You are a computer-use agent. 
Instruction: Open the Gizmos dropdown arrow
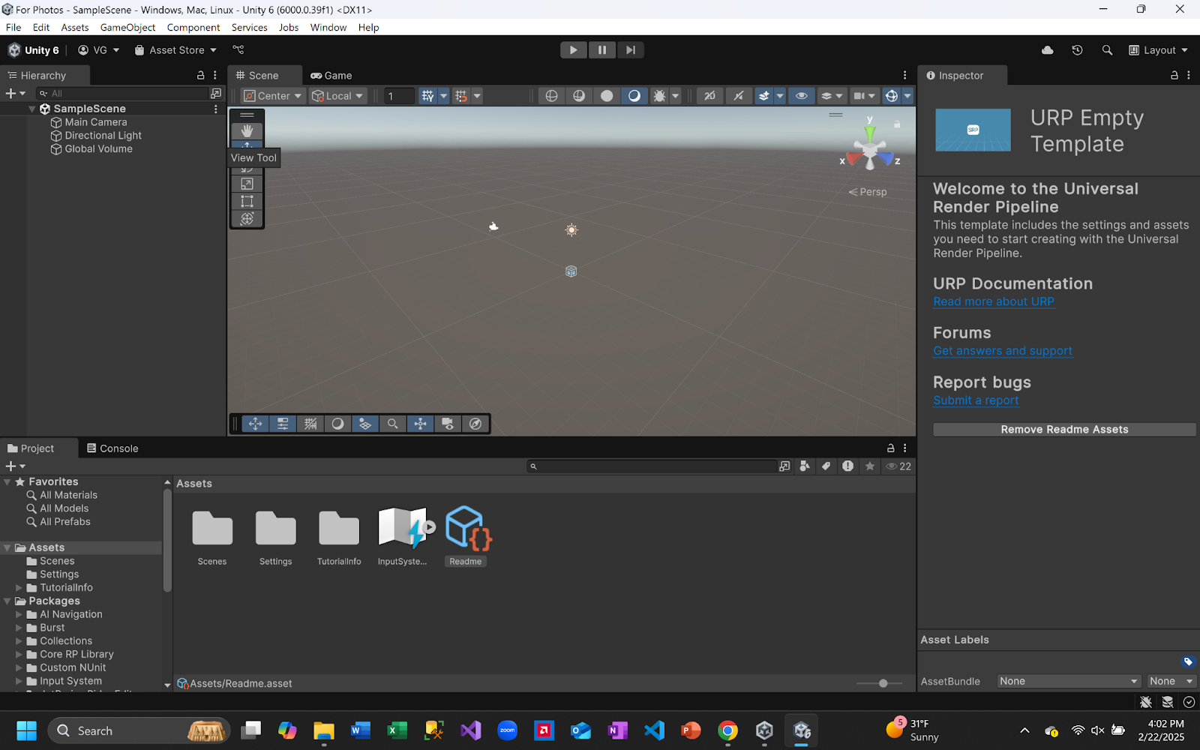(x=907, y=95)
